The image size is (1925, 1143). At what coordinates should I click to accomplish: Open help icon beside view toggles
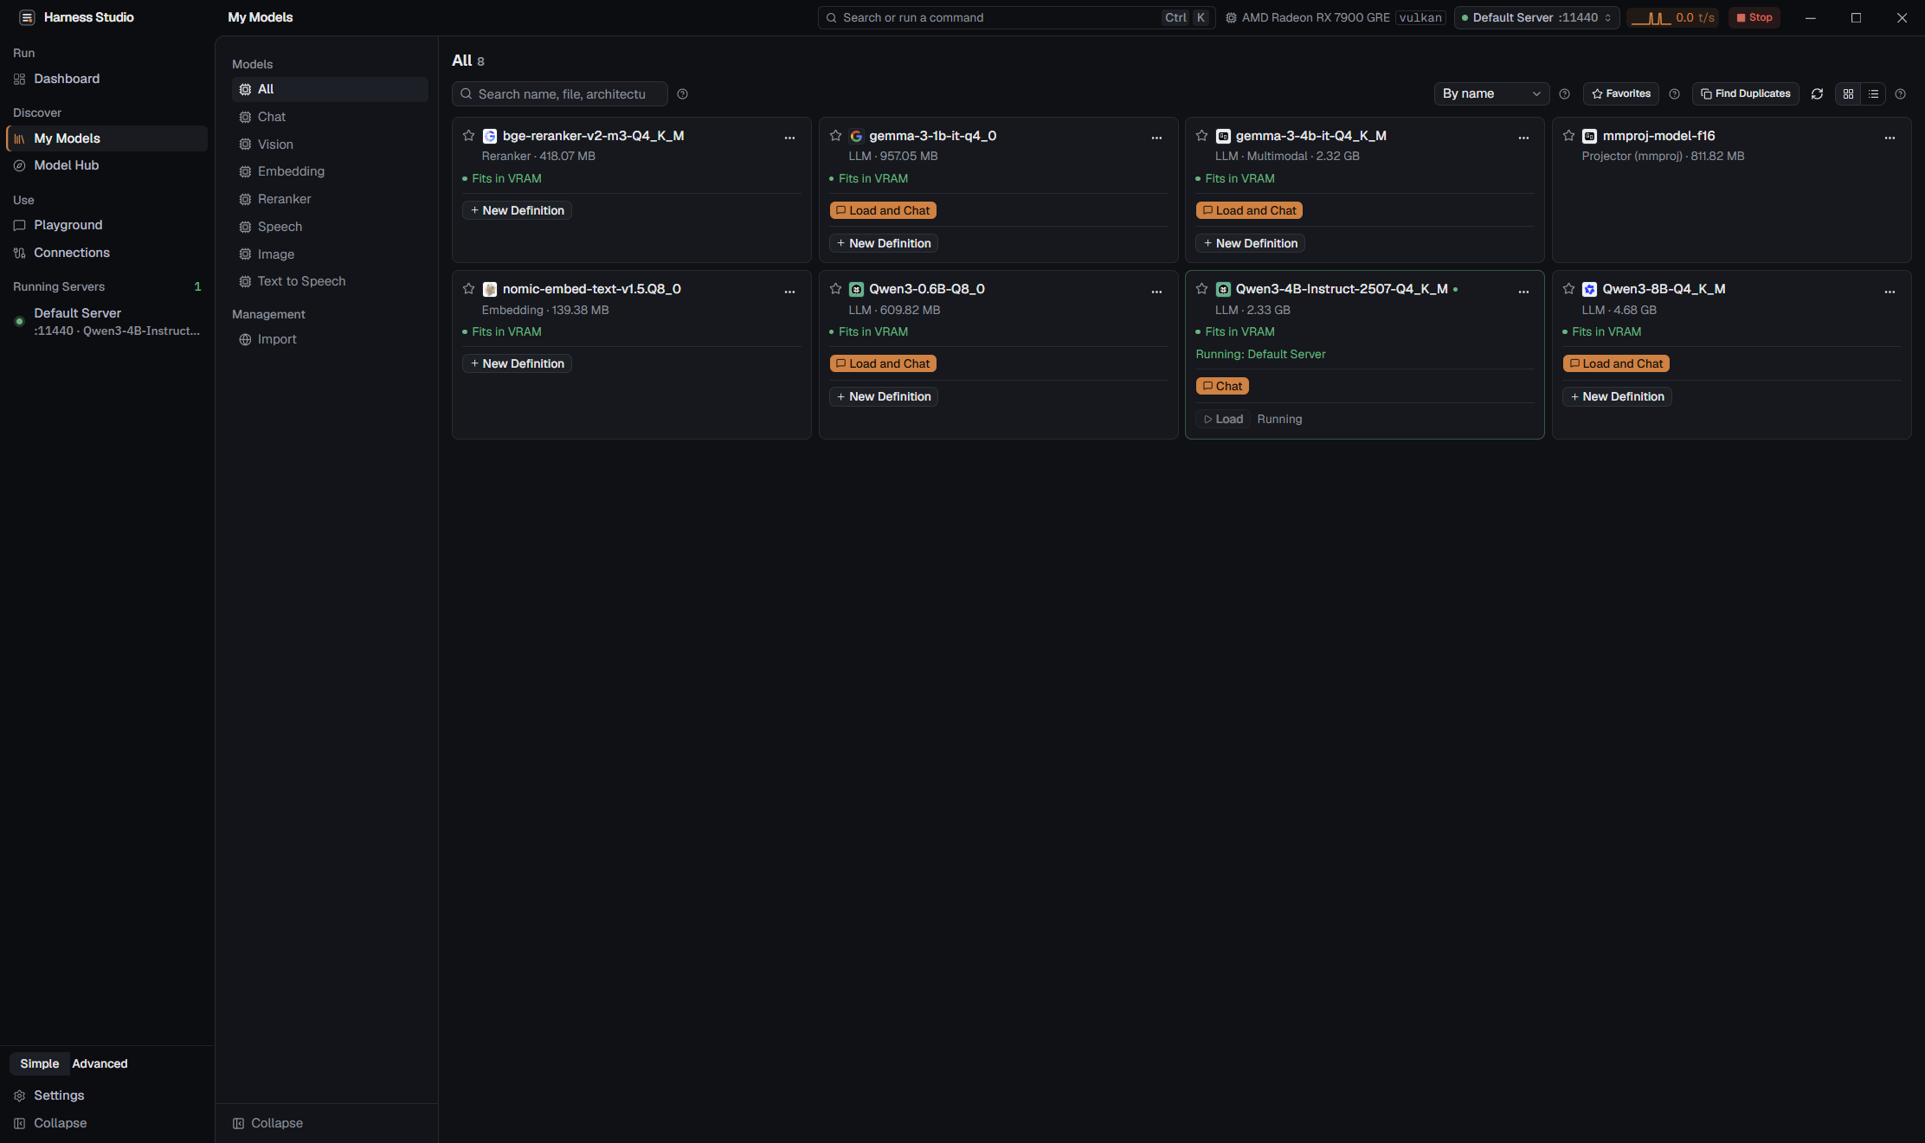click(x=1900, y=93)
